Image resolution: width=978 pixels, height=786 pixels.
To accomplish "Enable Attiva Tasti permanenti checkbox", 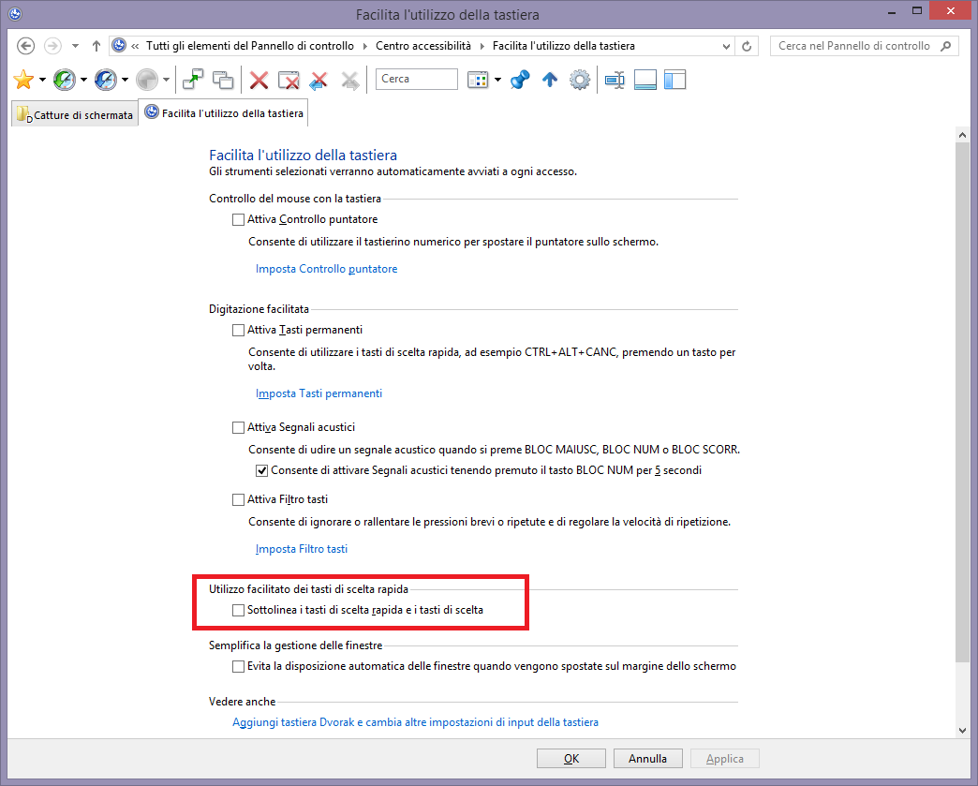I will click(238, 330).
